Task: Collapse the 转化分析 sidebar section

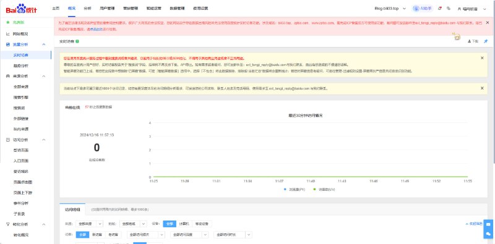Action: click(44, 224)
